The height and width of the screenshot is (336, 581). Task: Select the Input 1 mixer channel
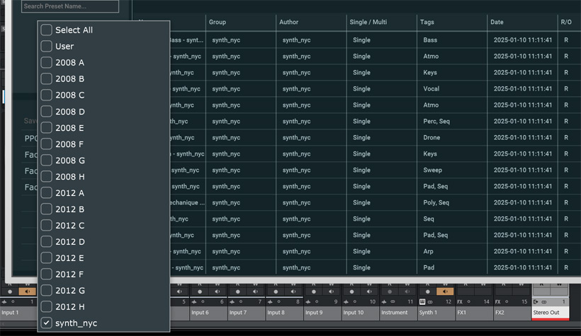coord(18,313)
